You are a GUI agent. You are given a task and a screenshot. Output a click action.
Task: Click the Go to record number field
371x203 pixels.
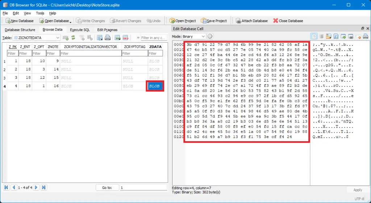click(143, 187)
